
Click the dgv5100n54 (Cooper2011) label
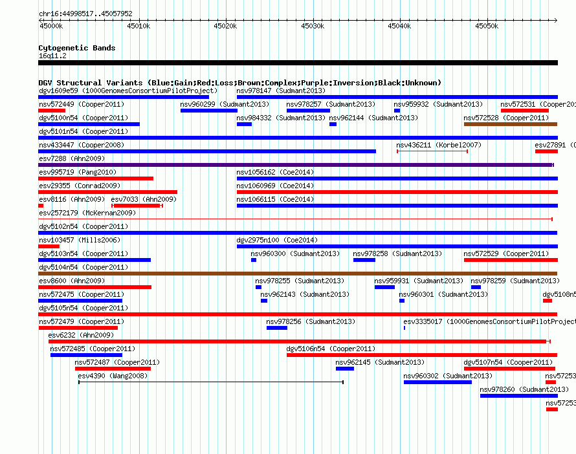(83, 118)
